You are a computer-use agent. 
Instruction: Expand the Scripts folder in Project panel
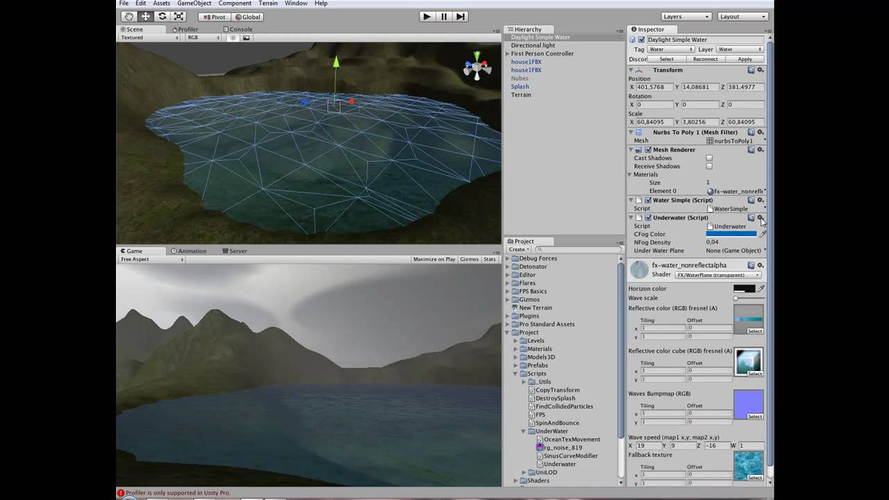(515, 373)
